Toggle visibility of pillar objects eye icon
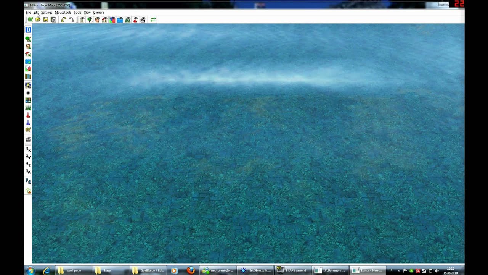Image resolution: width=488 pixels, height=275 pixels. [82, 19]
